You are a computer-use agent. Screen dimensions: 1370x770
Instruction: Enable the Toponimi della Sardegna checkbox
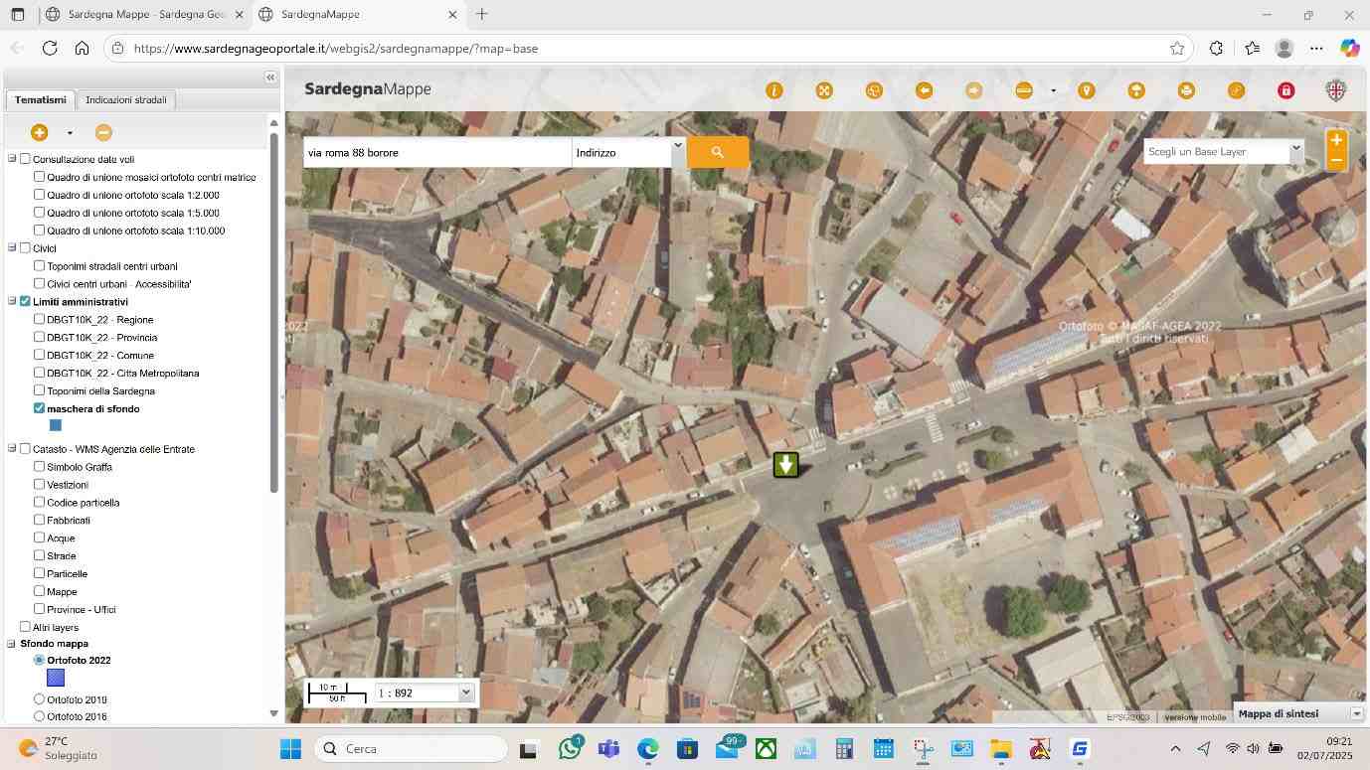pyautogui.click(x=40, y=390)
